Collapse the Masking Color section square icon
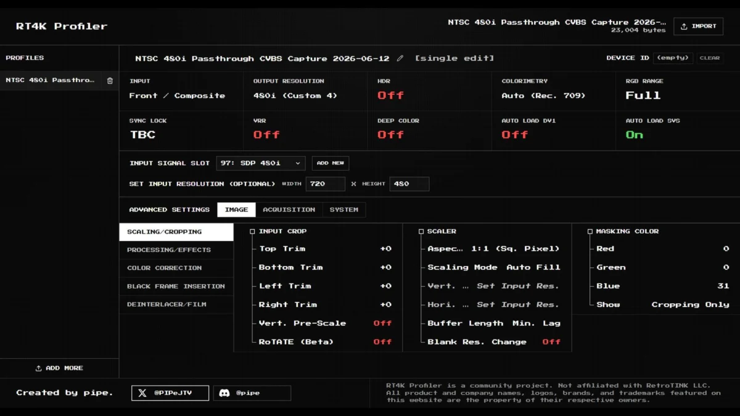740x416 pixels. pyautogui.click(x=590, y=232)
